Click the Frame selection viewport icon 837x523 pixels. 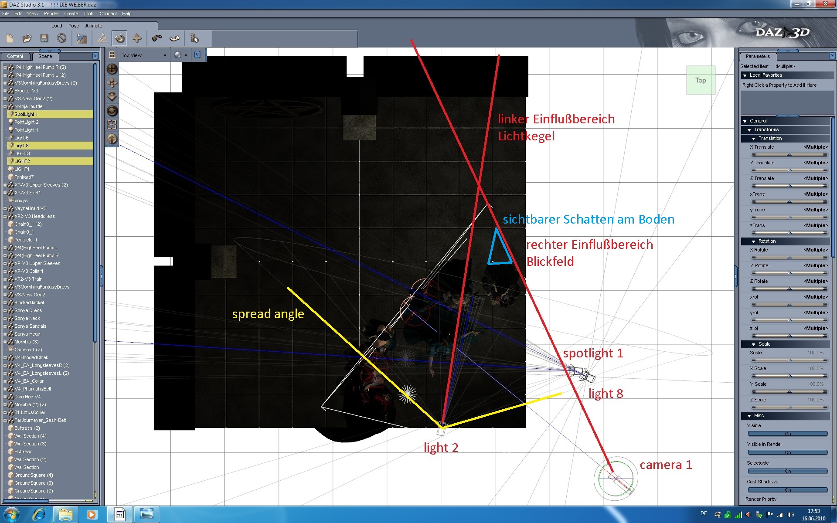112,125
